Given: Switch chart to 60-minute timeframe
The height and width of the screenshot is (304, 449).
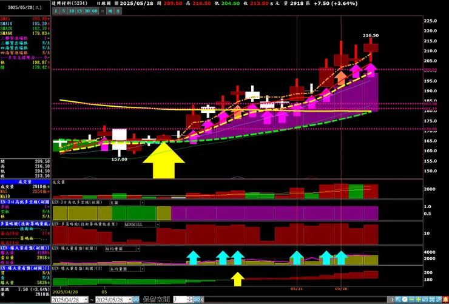Looking at the screenshot, I should tap(95, 11).
